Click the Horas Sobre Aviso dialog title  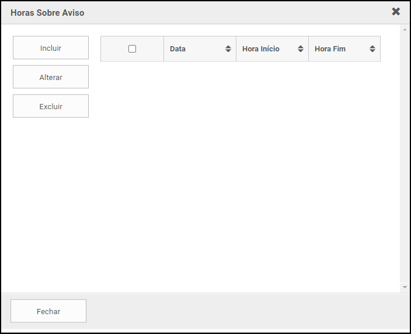47,12
